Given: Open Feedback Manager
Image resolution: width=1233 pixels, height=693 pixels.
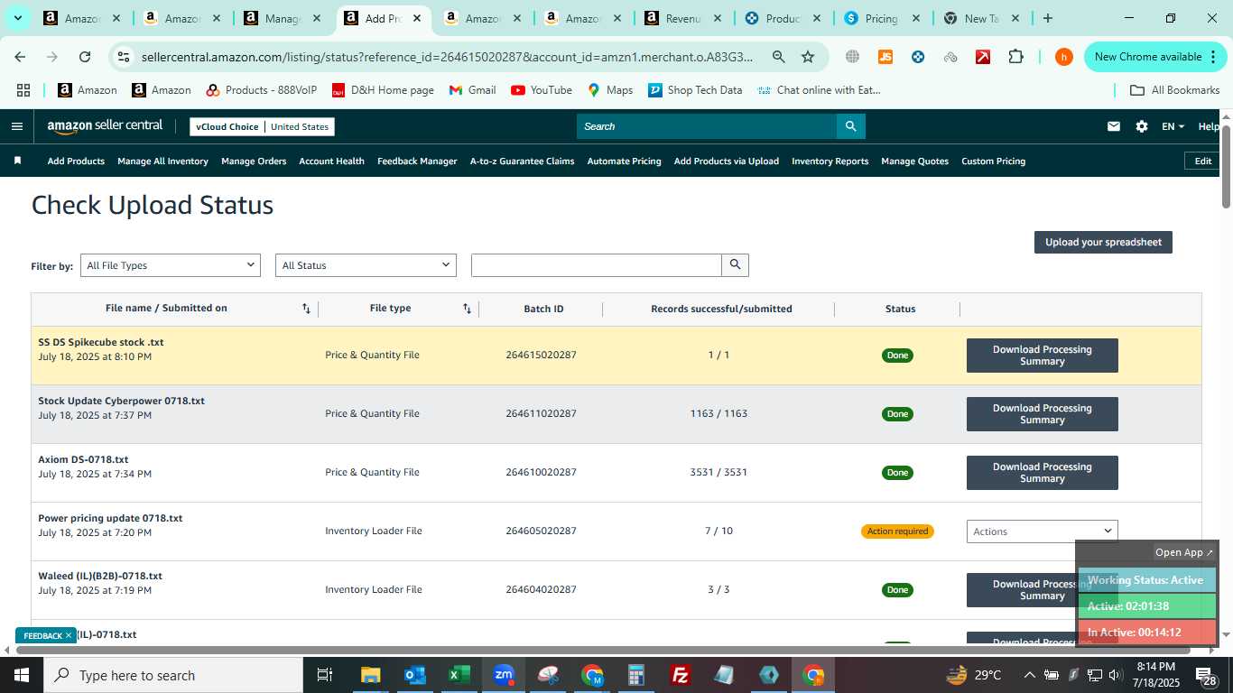Looking at the screenshot, I should click(417, 161).
